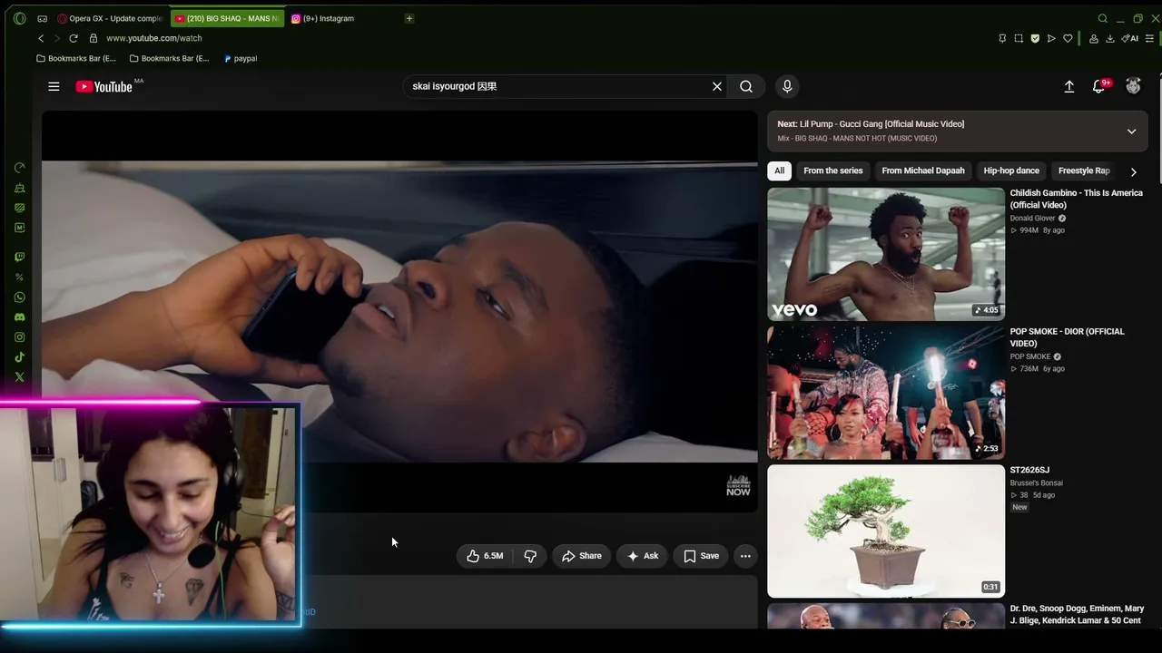Image resolution: width=1162 pixels, height=653 pixels.
Task: Submit the YouTube search with magnifier button
Action: [x=746, y=86]
